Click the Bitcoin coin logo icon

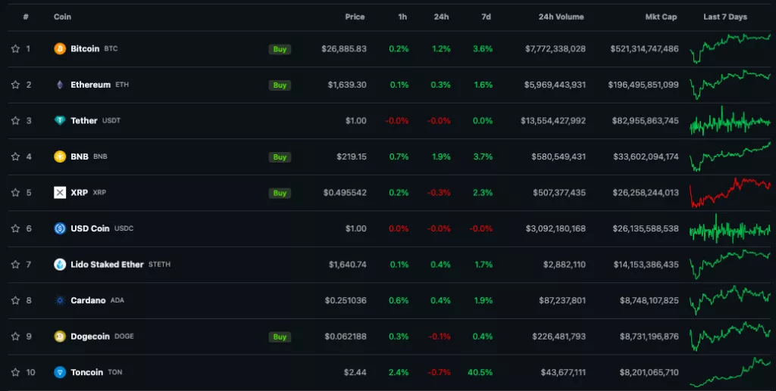(60, 49)
